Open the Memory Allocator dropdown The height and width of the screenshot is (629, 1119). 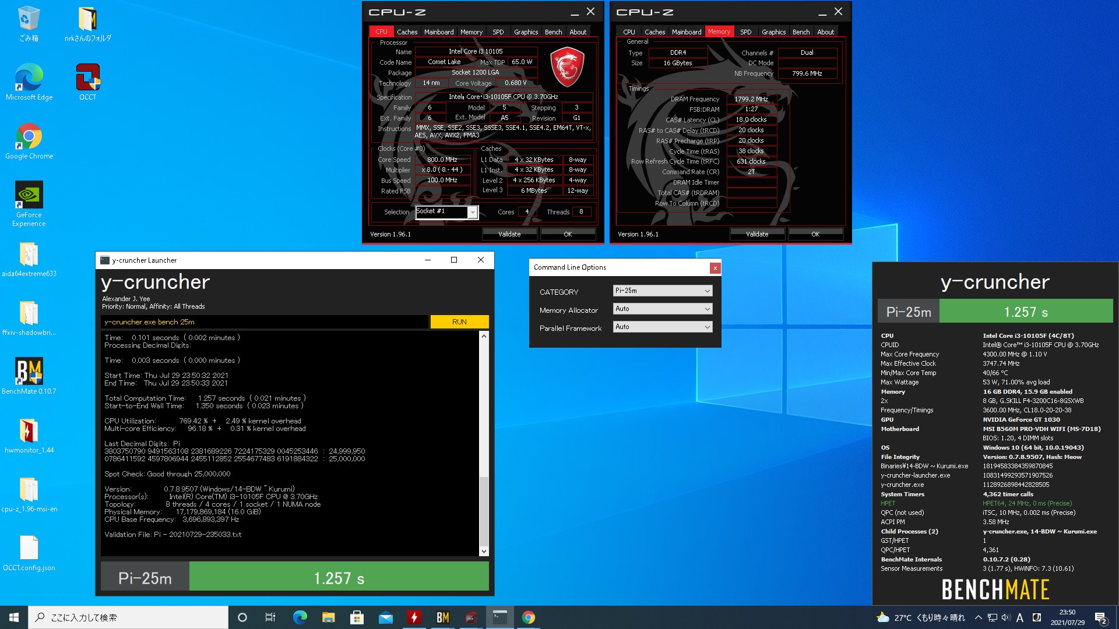[663, 309]
